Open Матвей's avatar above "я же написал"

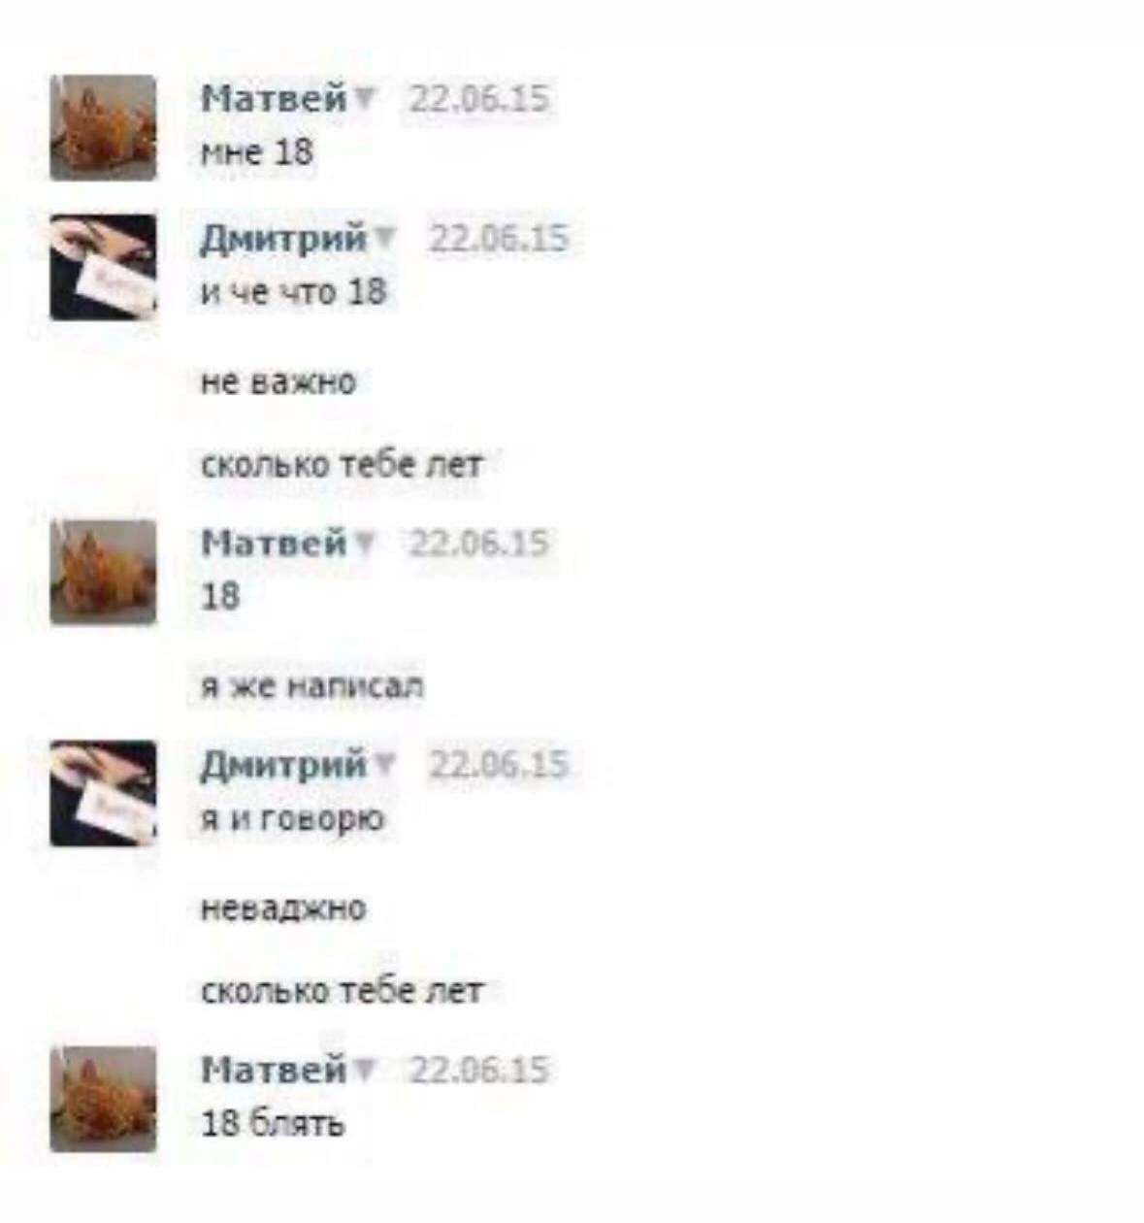pyautogui.click(x=104, y=572)
